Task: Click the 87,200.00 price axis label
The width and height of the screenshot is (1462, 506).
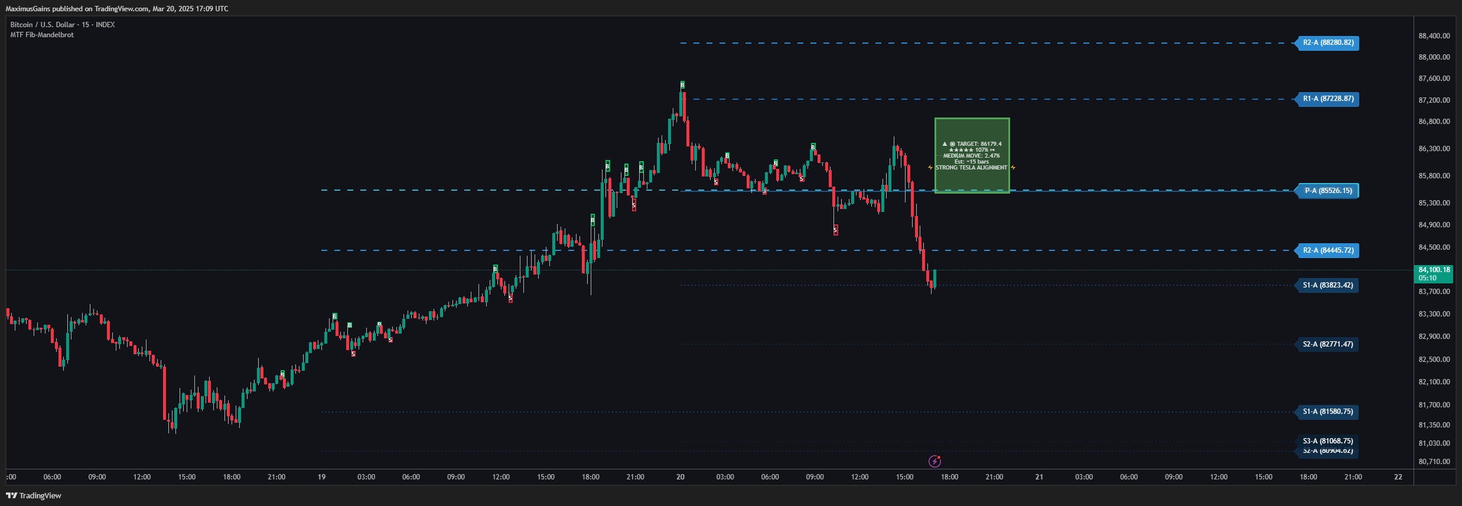Action: (x=1434, y=100)
